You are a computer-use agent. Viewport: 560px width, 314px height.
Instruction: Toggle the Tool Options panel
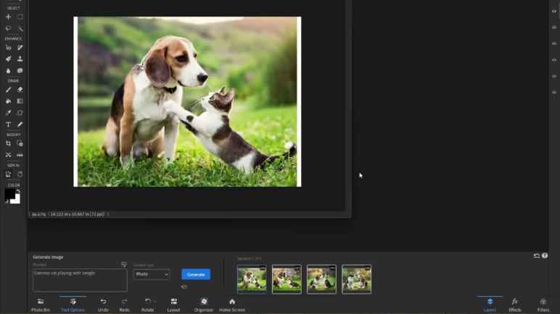[73, 302]
